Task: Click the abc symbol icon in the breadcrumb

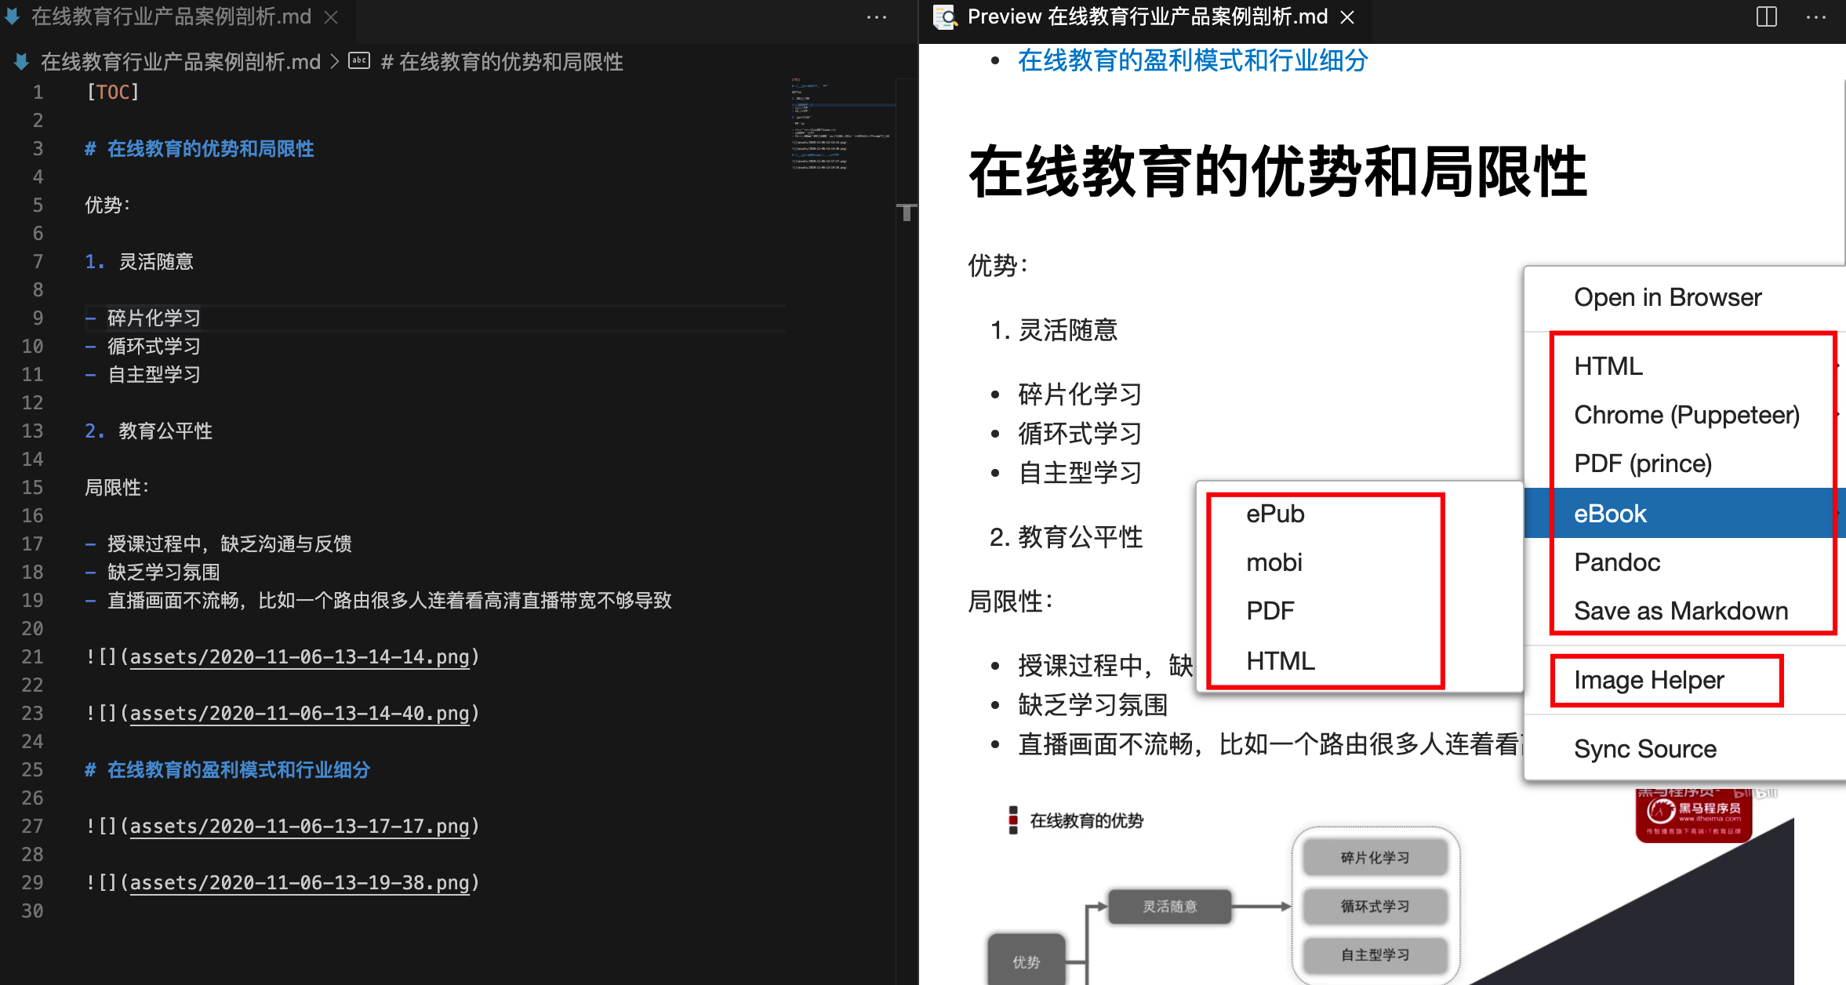Action: (x=359, y=60)
